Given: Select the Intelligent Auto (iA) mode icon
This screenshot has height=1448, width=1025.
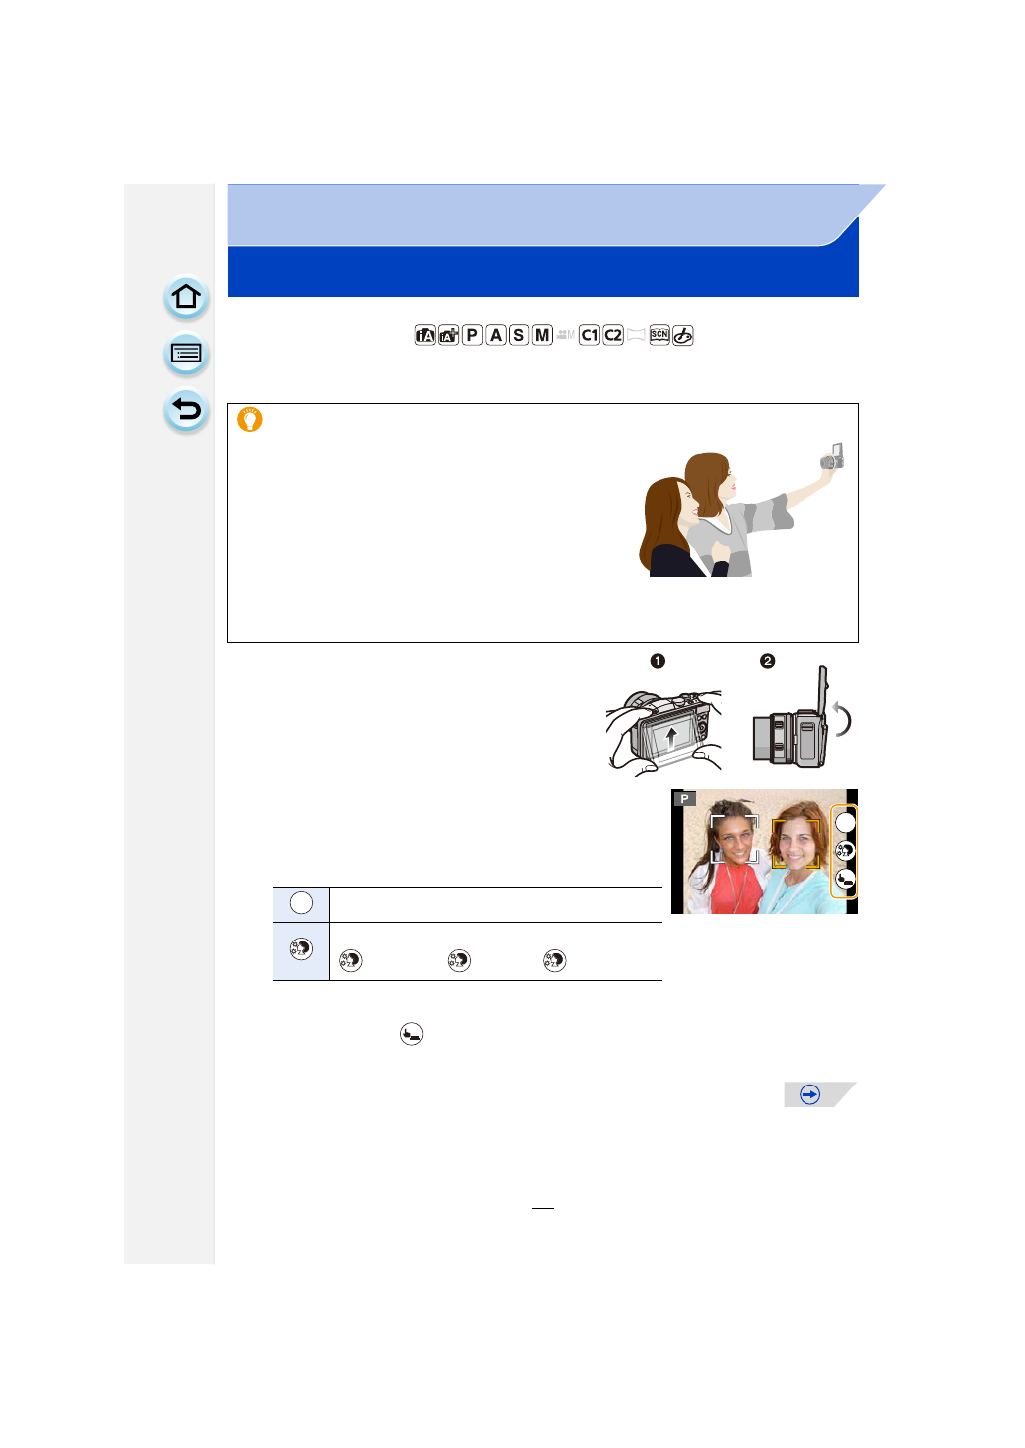Looking at the screenshot, I should click(x=425, y=336).
